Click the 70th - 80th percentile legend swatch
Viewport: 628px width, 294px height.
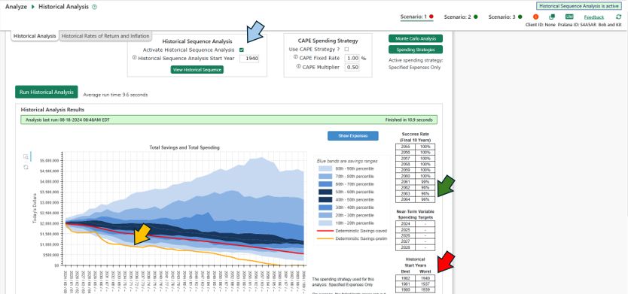click(x=325, y=177)
